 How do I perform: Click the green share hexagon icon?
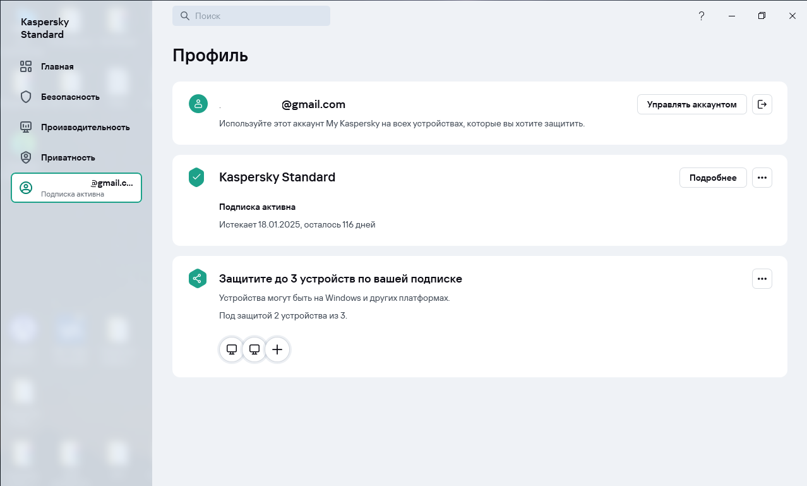[197, 279]
